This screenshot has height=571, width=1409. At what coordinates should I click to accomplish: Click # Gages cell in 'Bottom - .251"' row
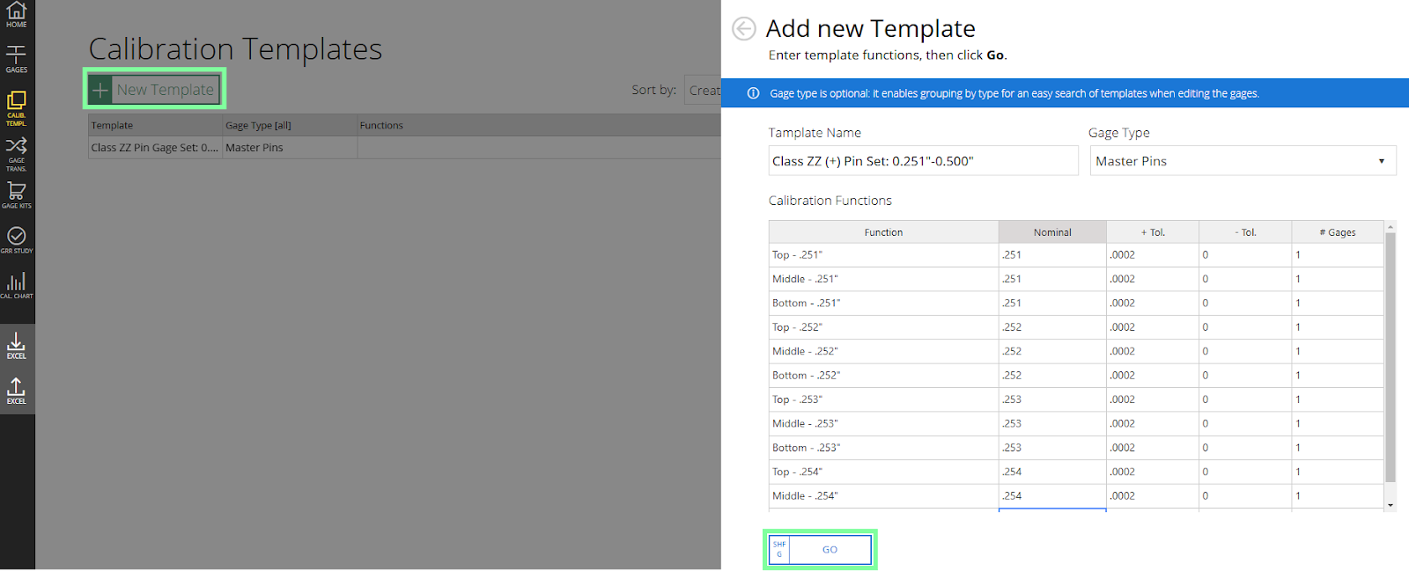click(1338, 303)
